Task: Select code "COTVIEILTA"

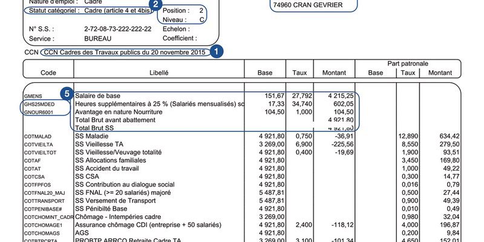Action: click(x=38, y=145)
